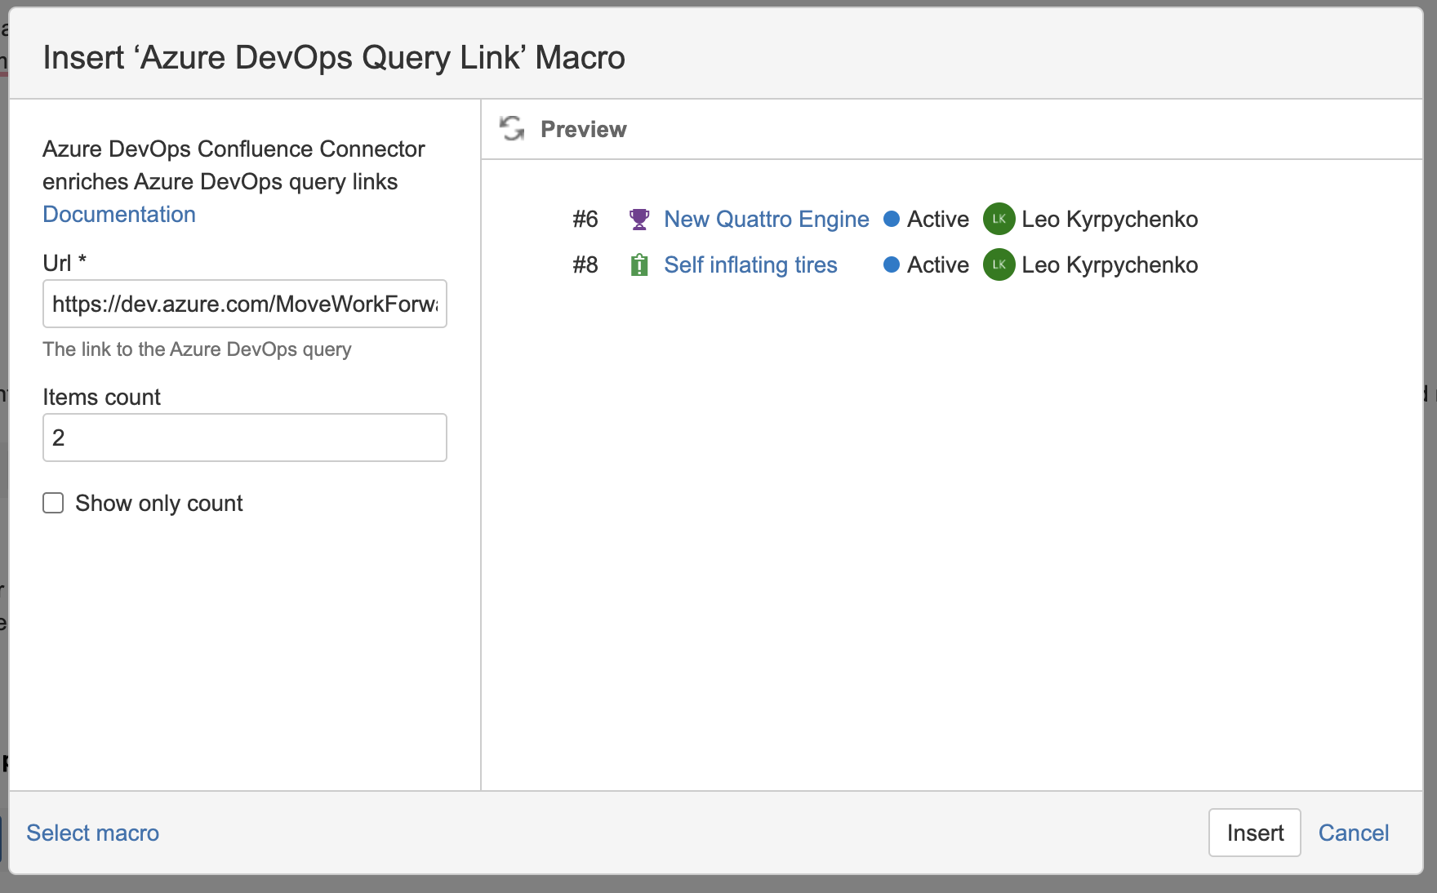The image size is (1437, 893).
Task: Click the purple trophy icon for item #6
Action: pos(639,219)
